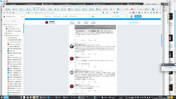Open the Firefox hamburger menu
The image size is (176, 99).
[161, 13]
